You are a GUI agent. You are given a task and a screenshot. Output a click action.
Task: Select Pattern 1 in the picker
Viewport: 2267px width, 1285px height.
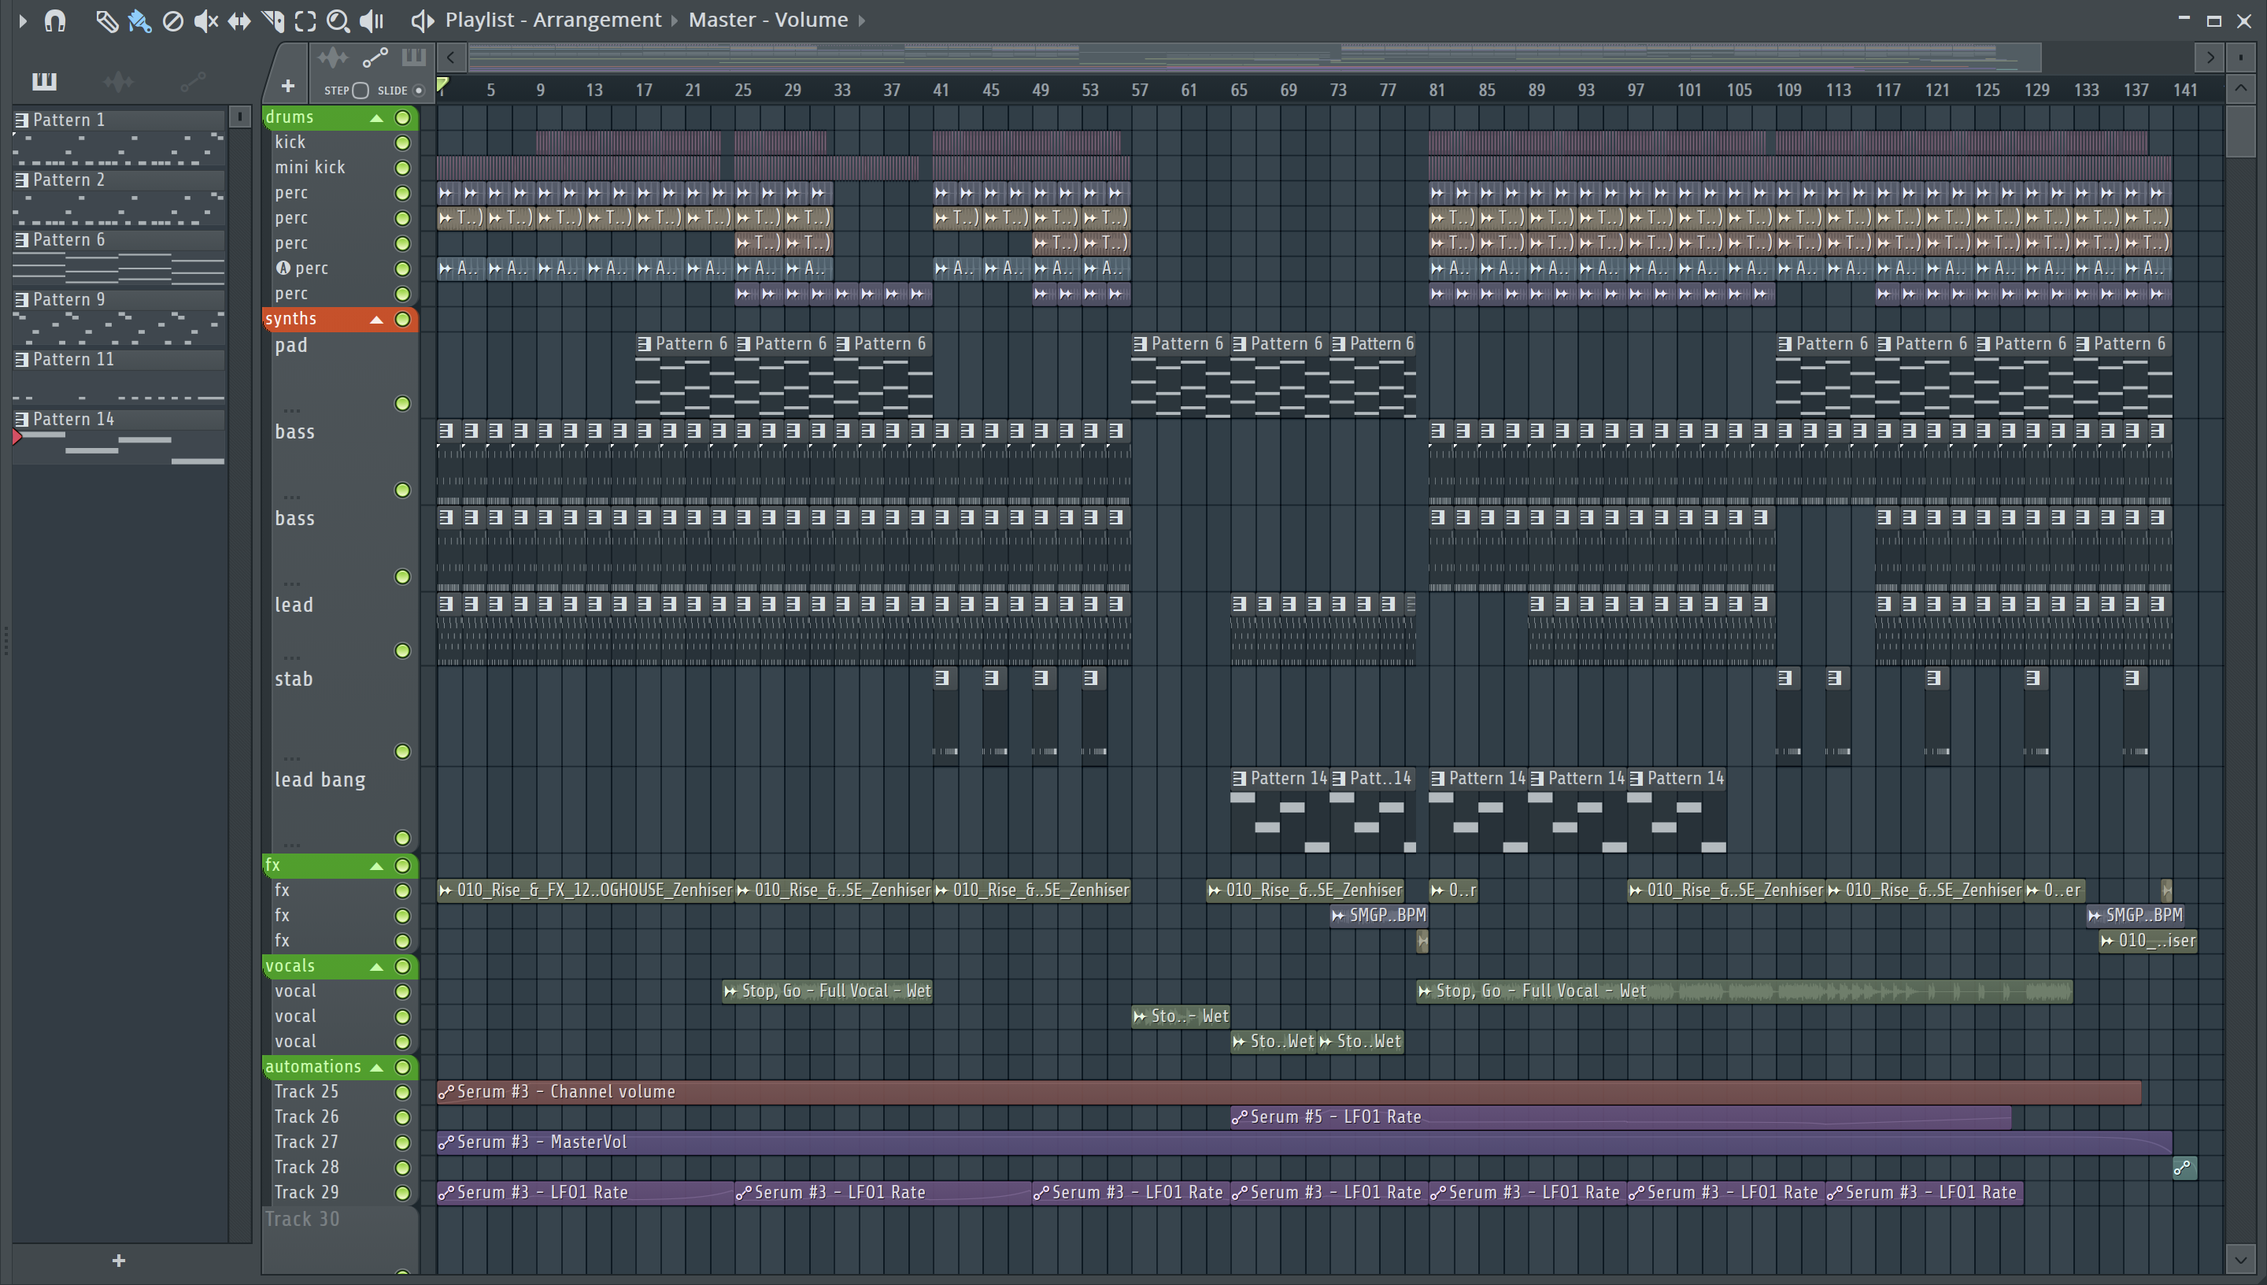tap(118, 119)
